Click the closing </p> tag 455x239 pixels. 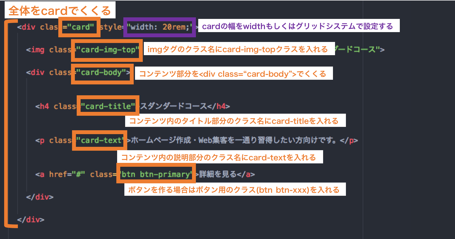[349, 140]
